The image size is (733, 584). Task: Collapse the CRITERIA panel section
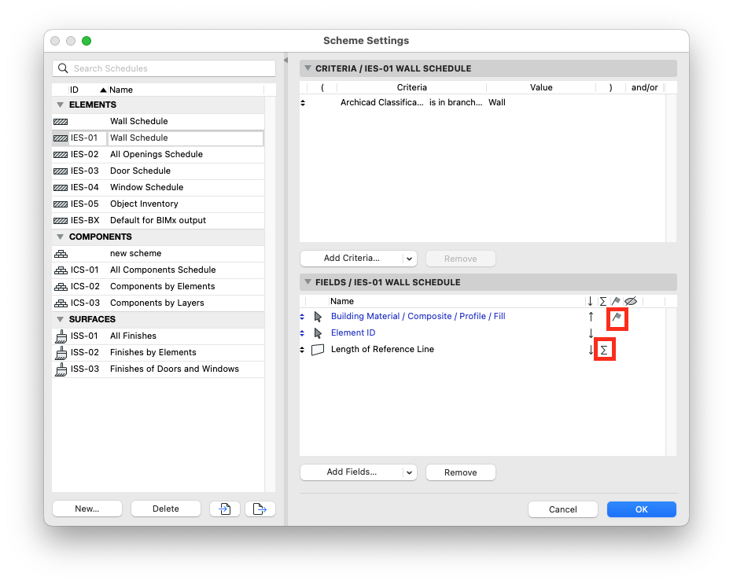308,68
